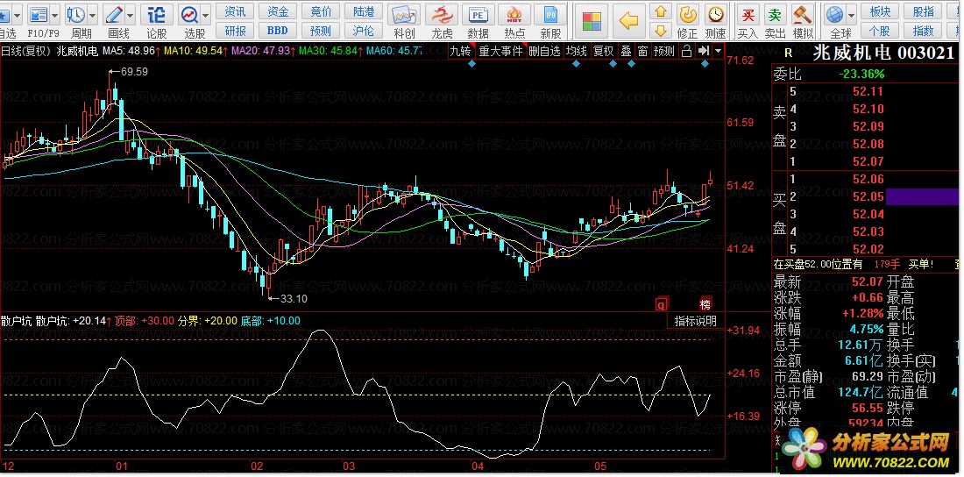Screen dimensions: 964x477
Task: Click the yellow down arrow button
Action: [x=661, y=30]
